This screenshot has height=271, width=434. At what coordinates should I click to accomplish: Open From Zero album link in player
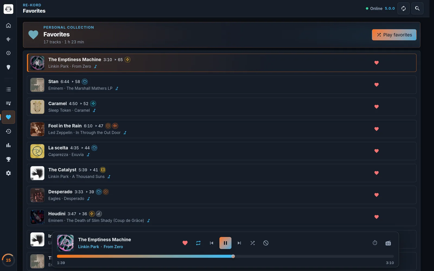point(113,247)
